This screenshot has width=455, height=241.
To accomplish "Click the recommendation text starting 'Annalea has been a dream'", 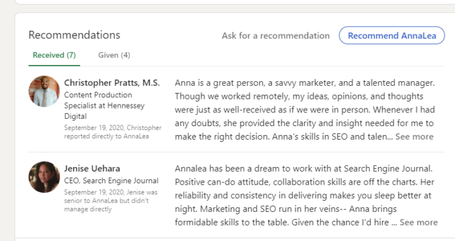I will (305, 195).
